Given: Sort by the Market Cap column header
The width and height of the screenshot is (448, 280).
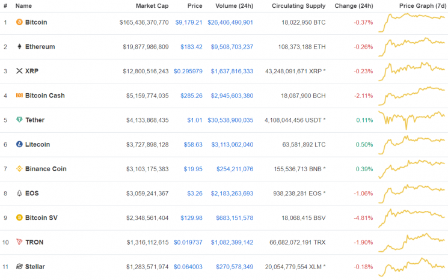Looking at the screenshot, I should pos(152,6).
